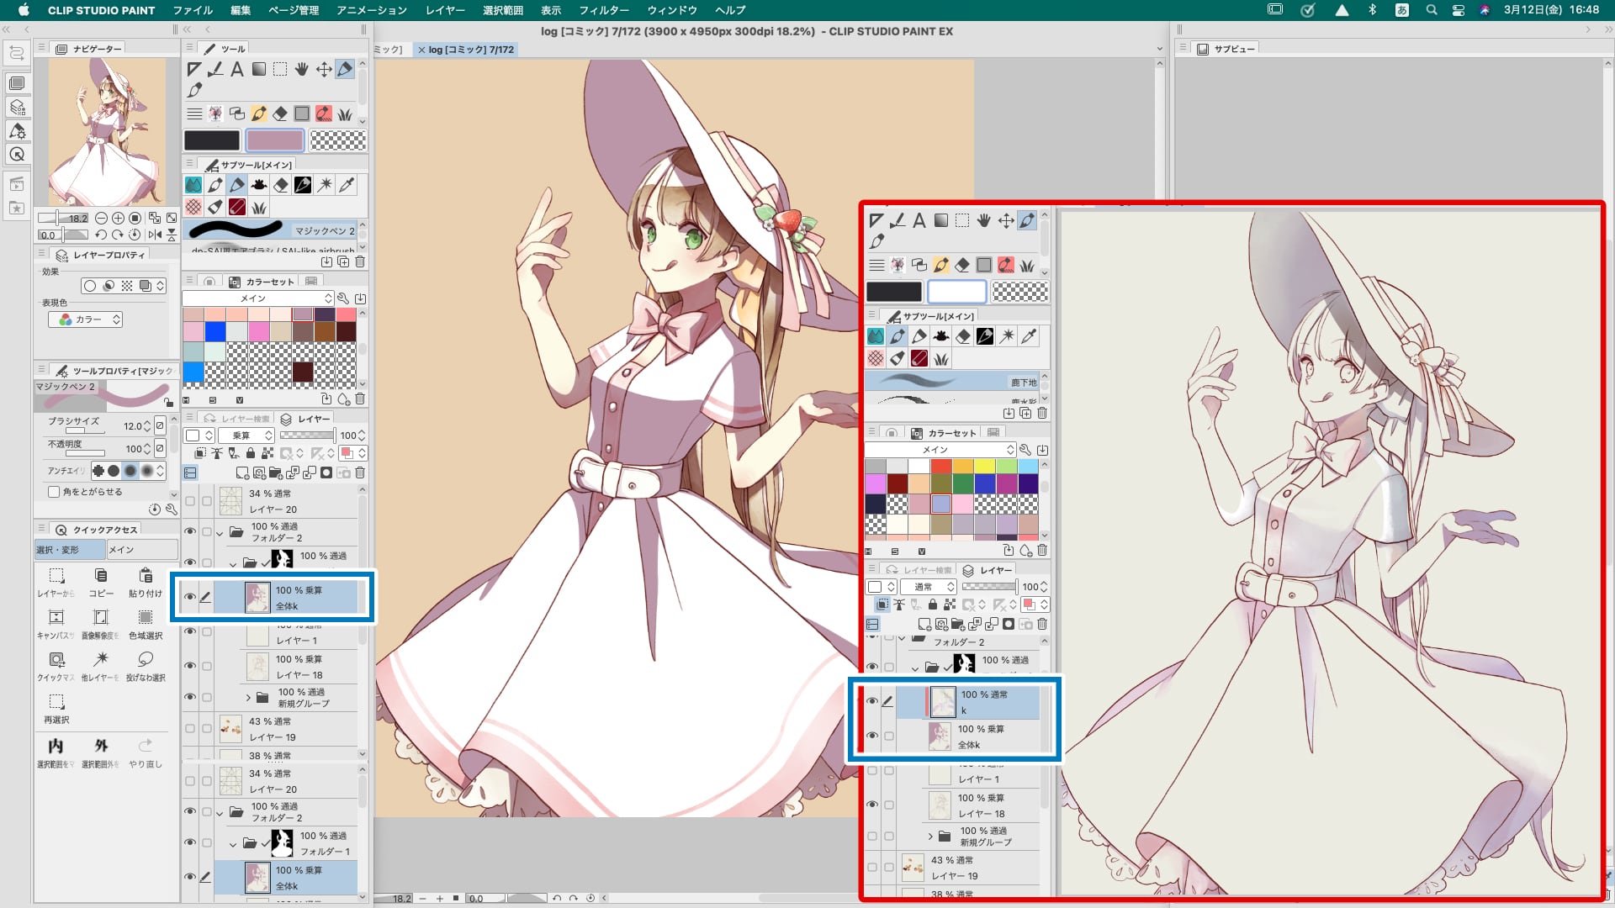Viewport: 1615px width, 908px height.
Task: Switch Quick Access to the メイン set
Action: click(x=142, y=550)
